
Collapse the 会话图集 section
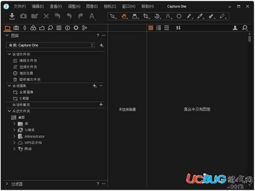point(9,86)
